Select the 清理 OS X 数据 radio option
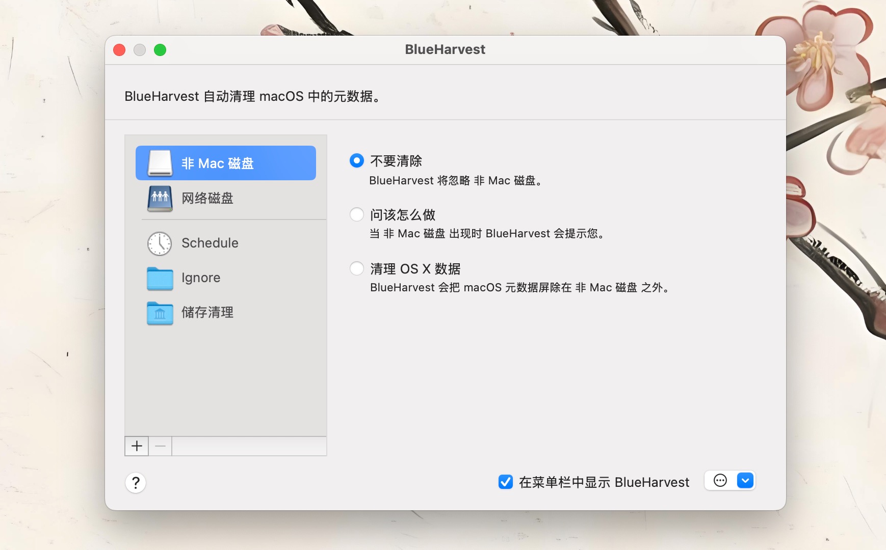This screenshot has height=550, width=886. tap(357, 268)
